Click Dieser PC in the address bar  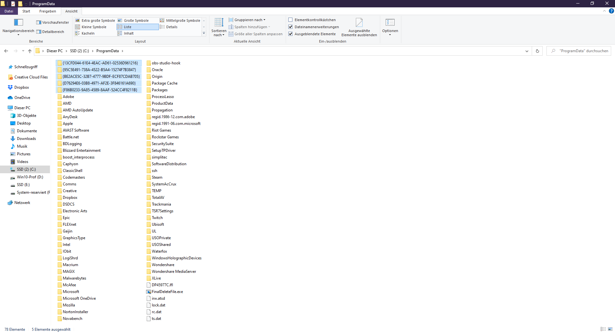coord(55,51)
